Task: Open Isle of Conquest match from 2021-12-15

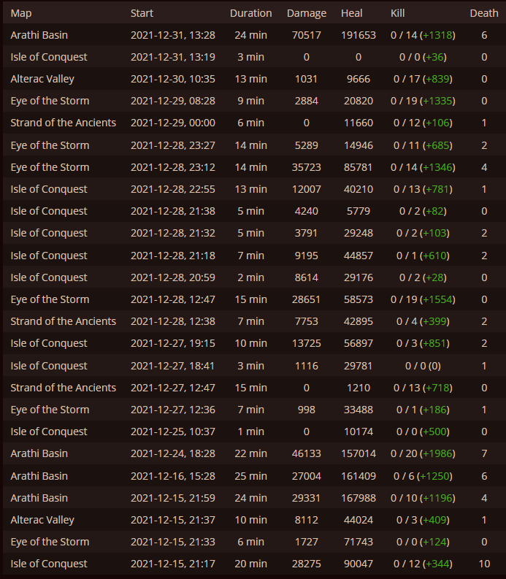Action: 48,564
